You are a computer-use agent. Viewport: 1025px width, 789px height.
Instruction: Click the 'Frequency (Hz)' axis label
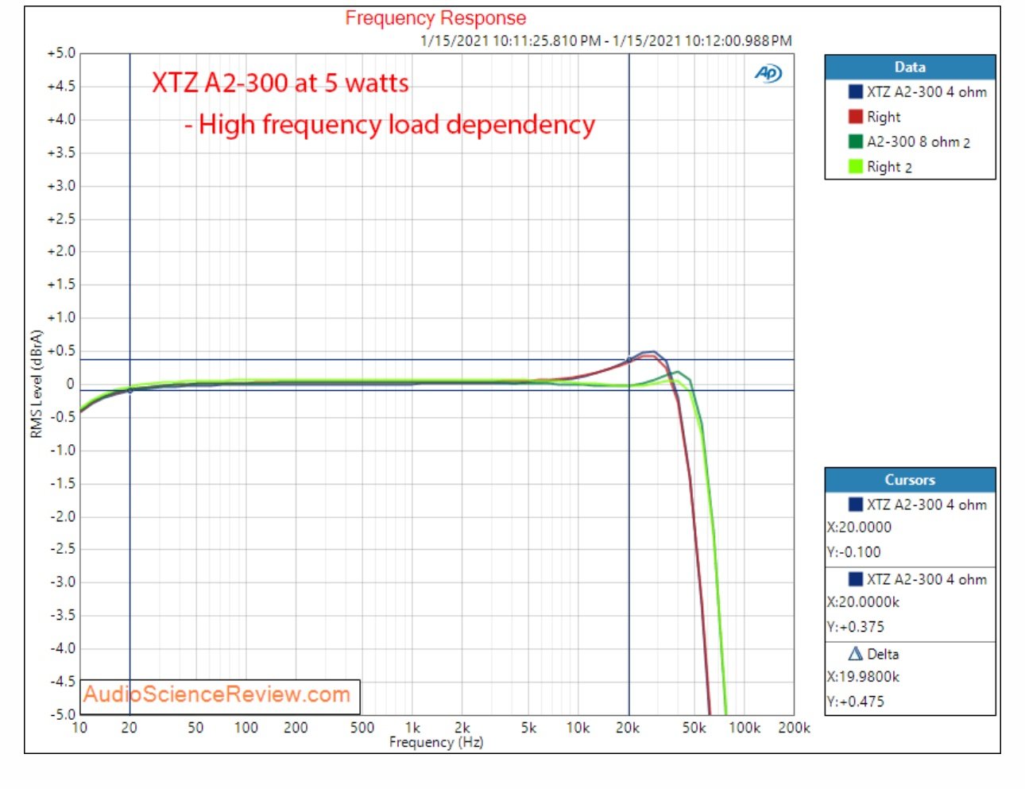tap(436, 742)
